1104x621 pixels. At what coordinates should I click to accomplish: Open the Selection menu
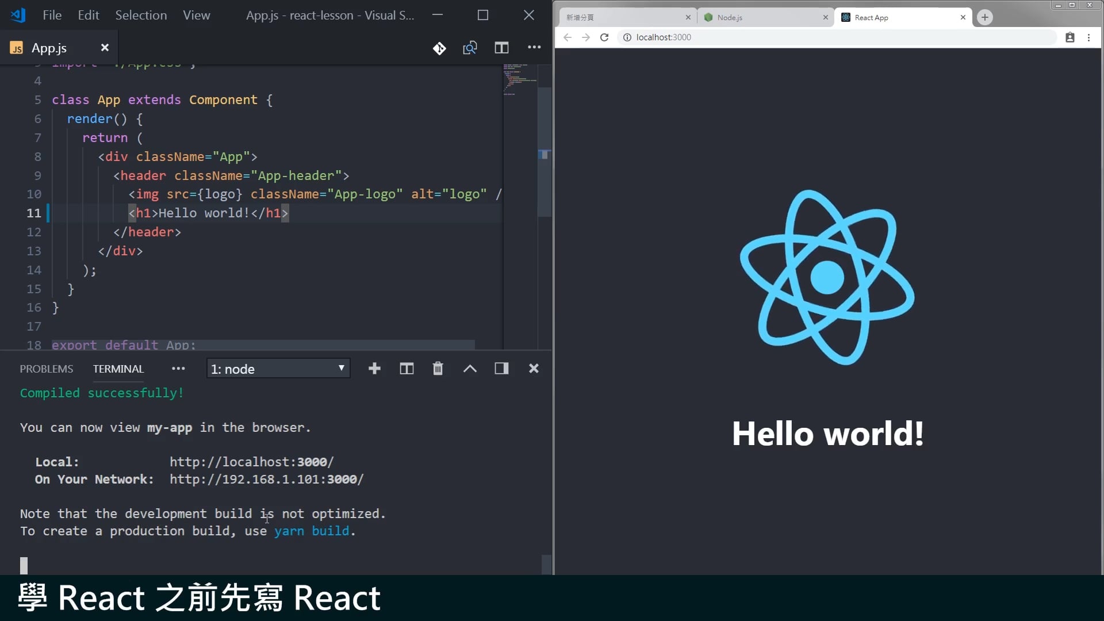click(x=141, y=16)
